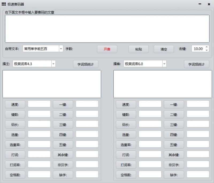Click the 播主 results display area

pos(52,84)
